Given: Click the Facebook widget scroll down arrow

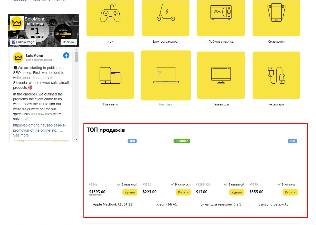Looking at the screenshot, I should tap(76, 139).
